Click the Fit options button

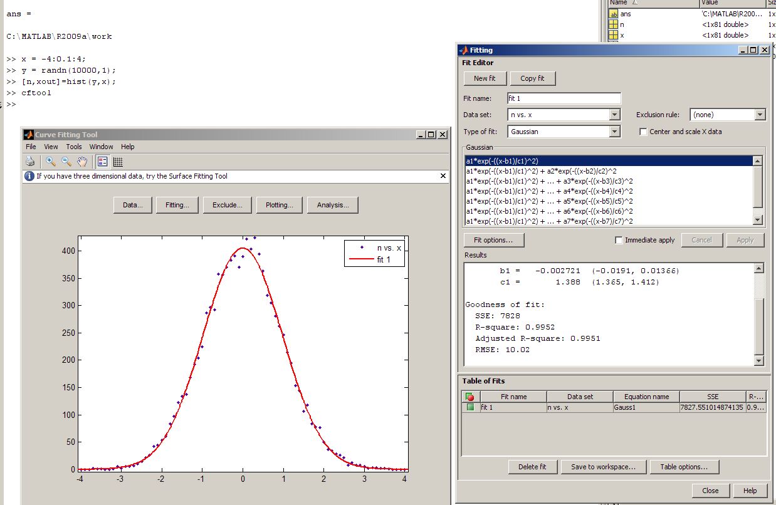493,240
